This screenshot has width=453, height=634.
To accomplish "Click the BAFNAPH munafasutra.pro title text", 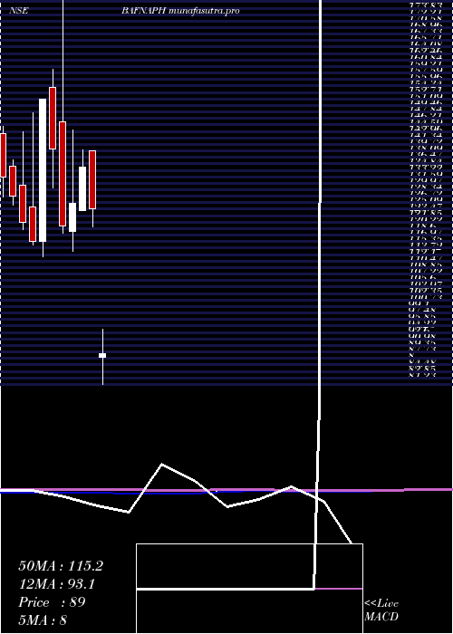I will coord(180,11).
